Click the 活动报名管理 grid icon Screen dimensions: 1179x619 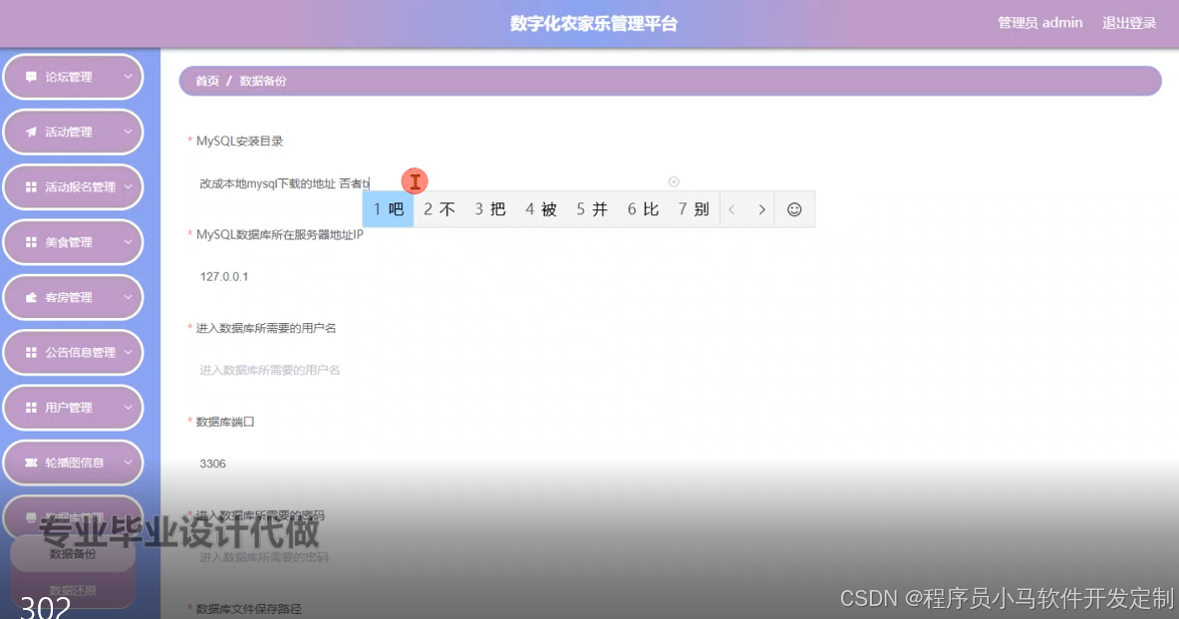click(32, 186)
